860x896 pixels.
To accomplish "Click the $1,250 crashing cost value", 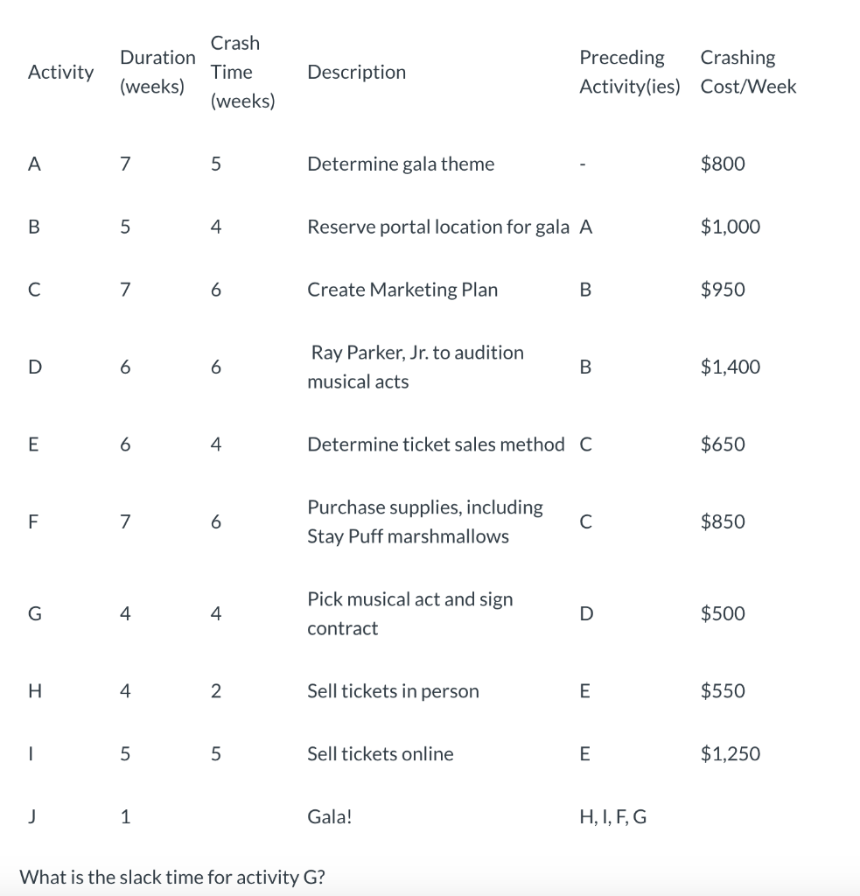I will [730, 754].
